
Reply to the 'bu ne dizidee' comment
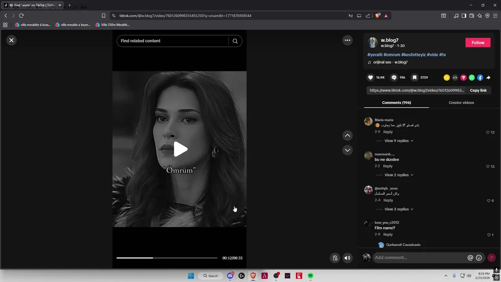[x=387, y=166]
